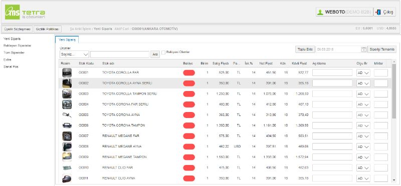The height and width of the screenshot is (186, 401).
Task: Click the vertical scrollbar thumb
Action: [394, 91]
